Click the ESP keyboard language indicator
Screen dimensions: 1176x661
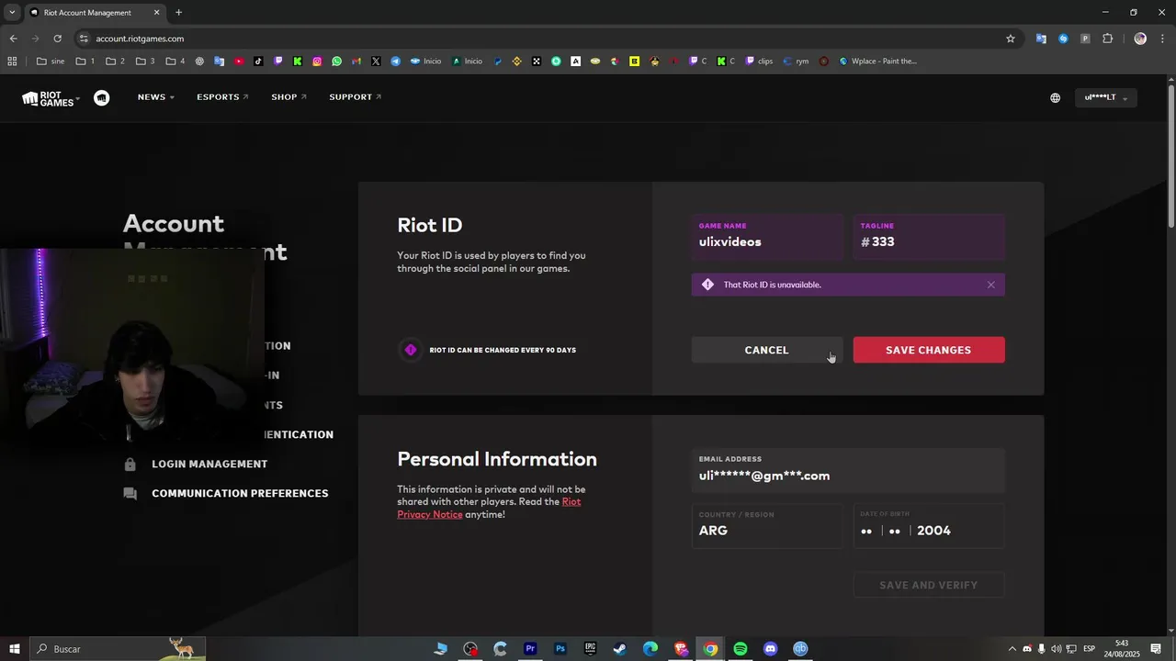(x=1089, y=649)
